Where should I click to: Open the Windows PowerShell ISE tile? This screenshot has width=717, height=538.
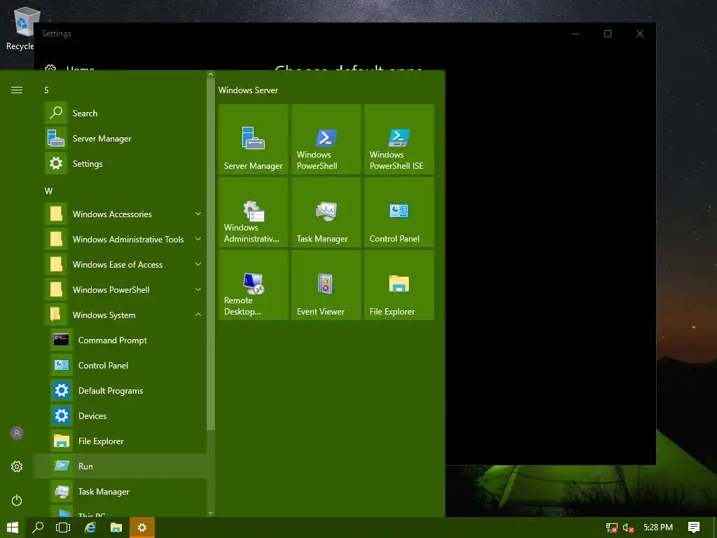[x=398, y=139]
